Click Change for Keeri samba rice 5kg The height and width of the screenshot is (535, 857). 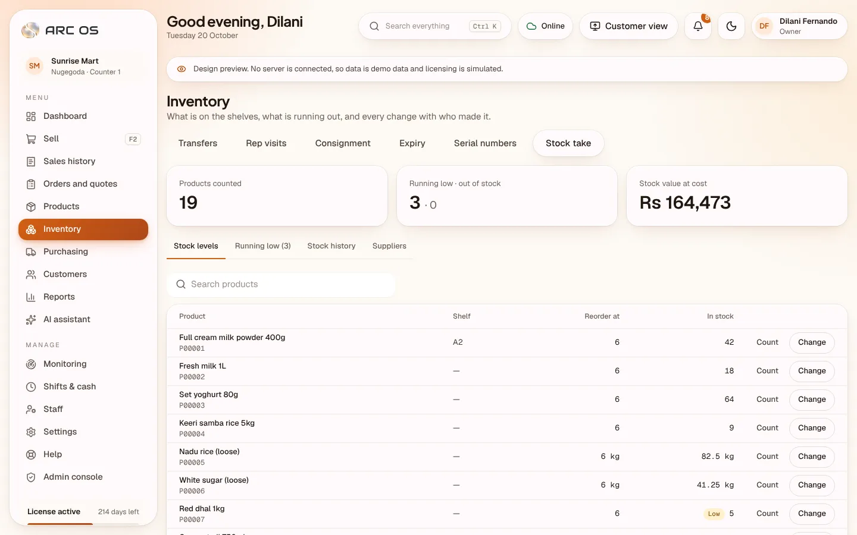click(x=812, y=428)
